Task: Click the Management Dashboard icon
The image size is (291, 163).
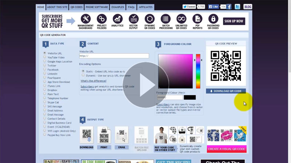Action: (85, 19)
